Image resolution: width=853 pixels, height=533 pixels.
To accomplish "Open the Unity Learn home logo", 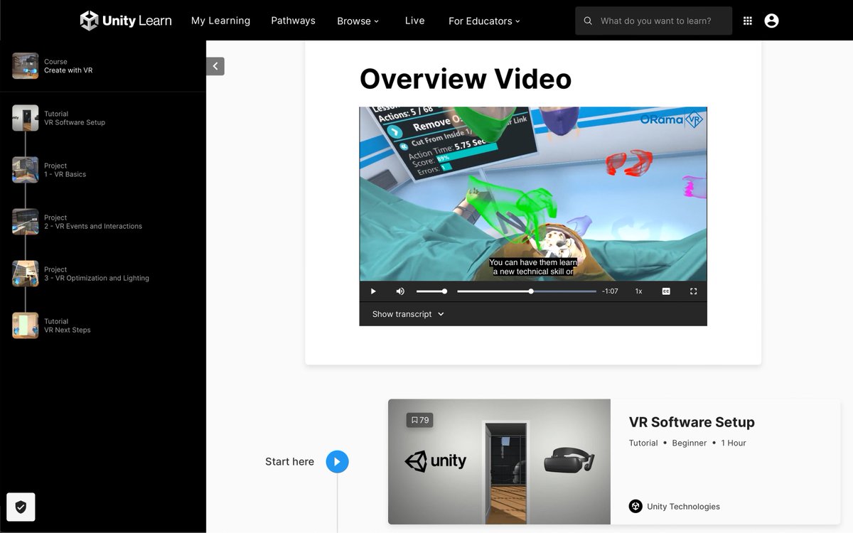I will 126,21.
